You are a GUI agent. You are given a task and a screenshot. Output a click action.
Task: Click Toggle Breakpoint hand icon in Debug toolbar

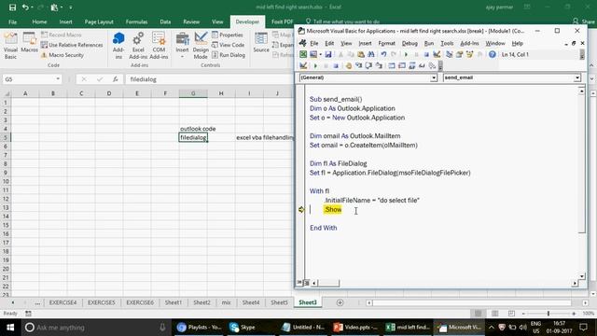click(x=348, y=66)
